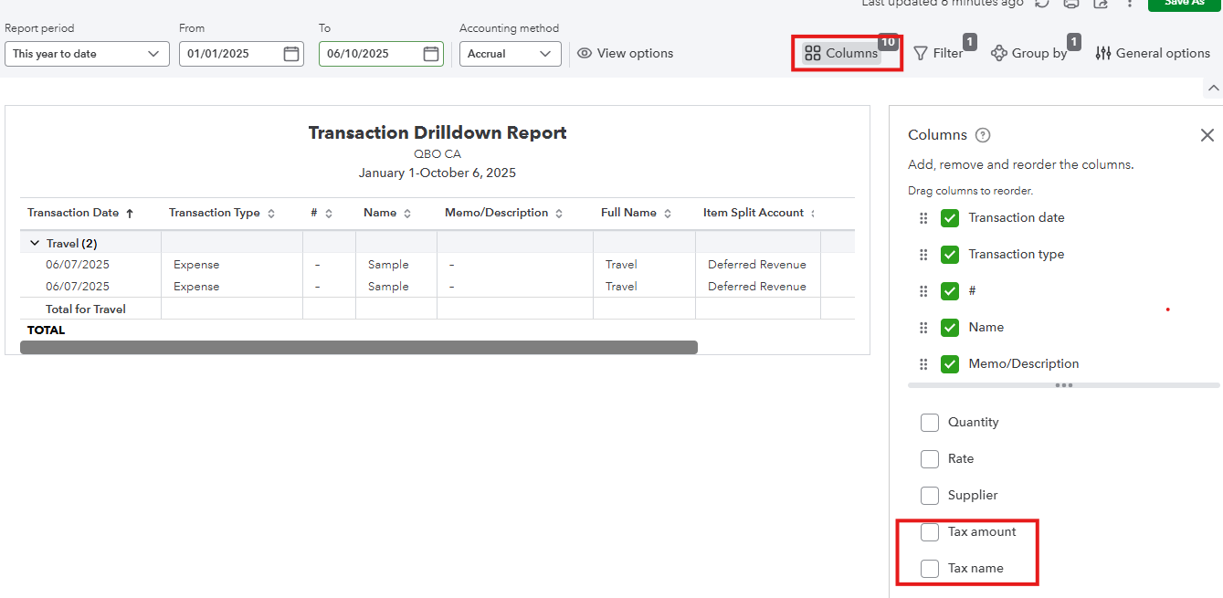Uncheck the Transaction date column checkbox
Image resolution: width=1223 pixels, height=598 pixels.
[x=950, y=218]
